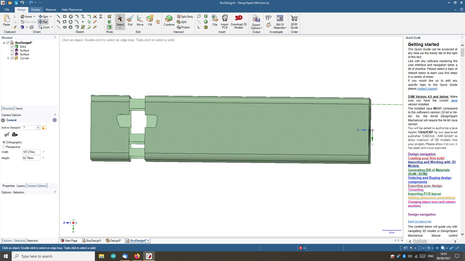Select the Line sketch tool
This screenshot has width=465, height=261.
click(x=59, y=16)
